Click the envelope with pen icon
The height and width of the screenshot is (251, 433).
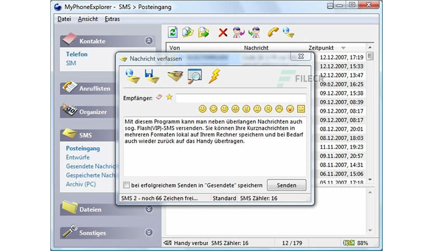175,76
